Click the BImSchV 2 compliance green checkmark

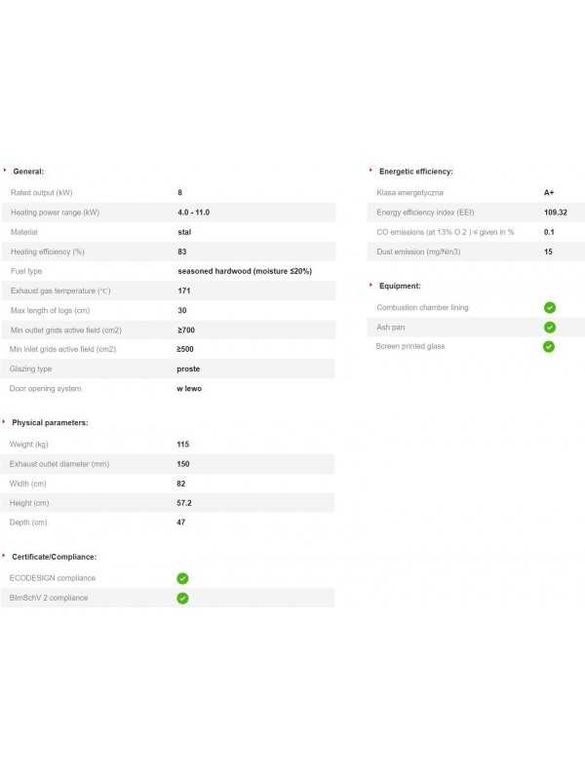click(x=182, y=598)
